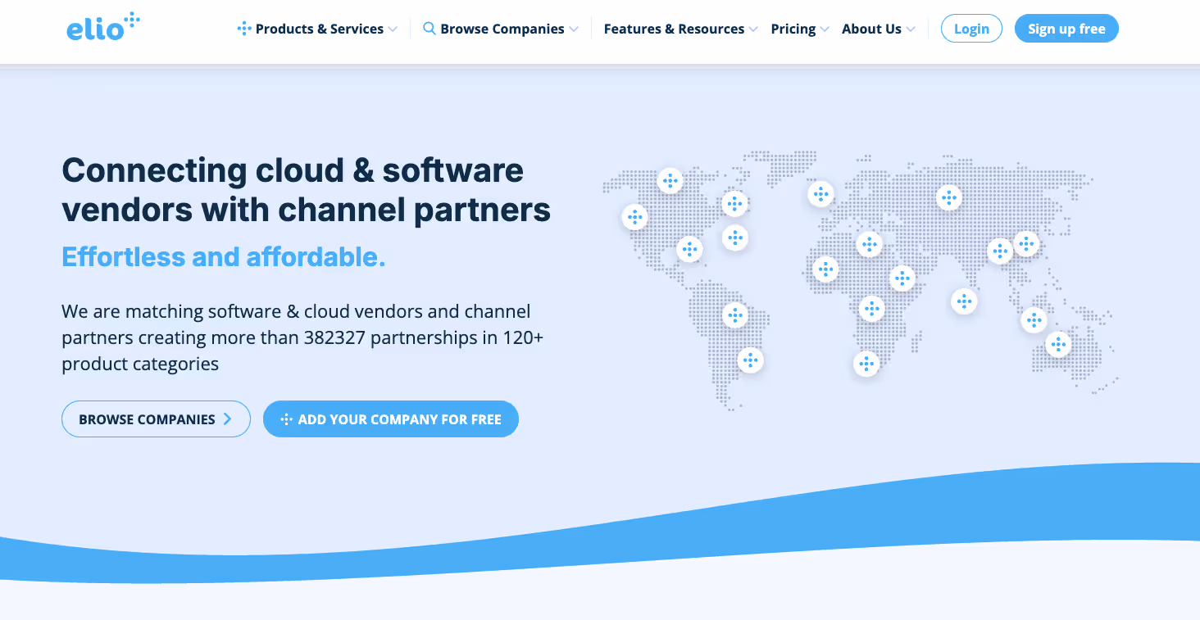Click the elio logo
Screen dimensions: 1200x620
tap(103, 27)
